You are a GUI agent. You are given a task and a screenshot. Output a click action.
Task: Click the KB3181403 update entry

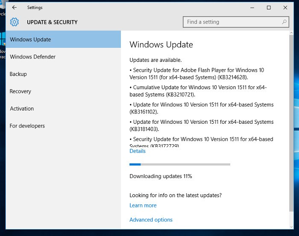201,125
